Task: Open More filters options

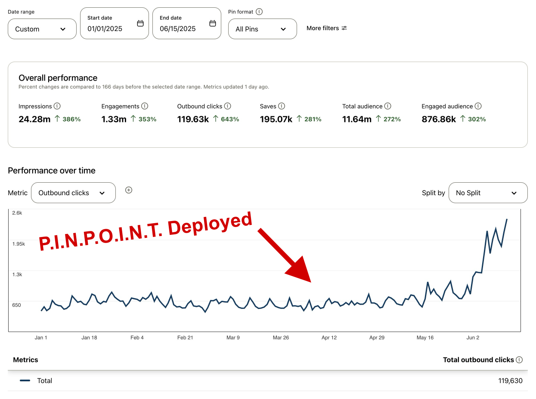Action: (326, 28)
